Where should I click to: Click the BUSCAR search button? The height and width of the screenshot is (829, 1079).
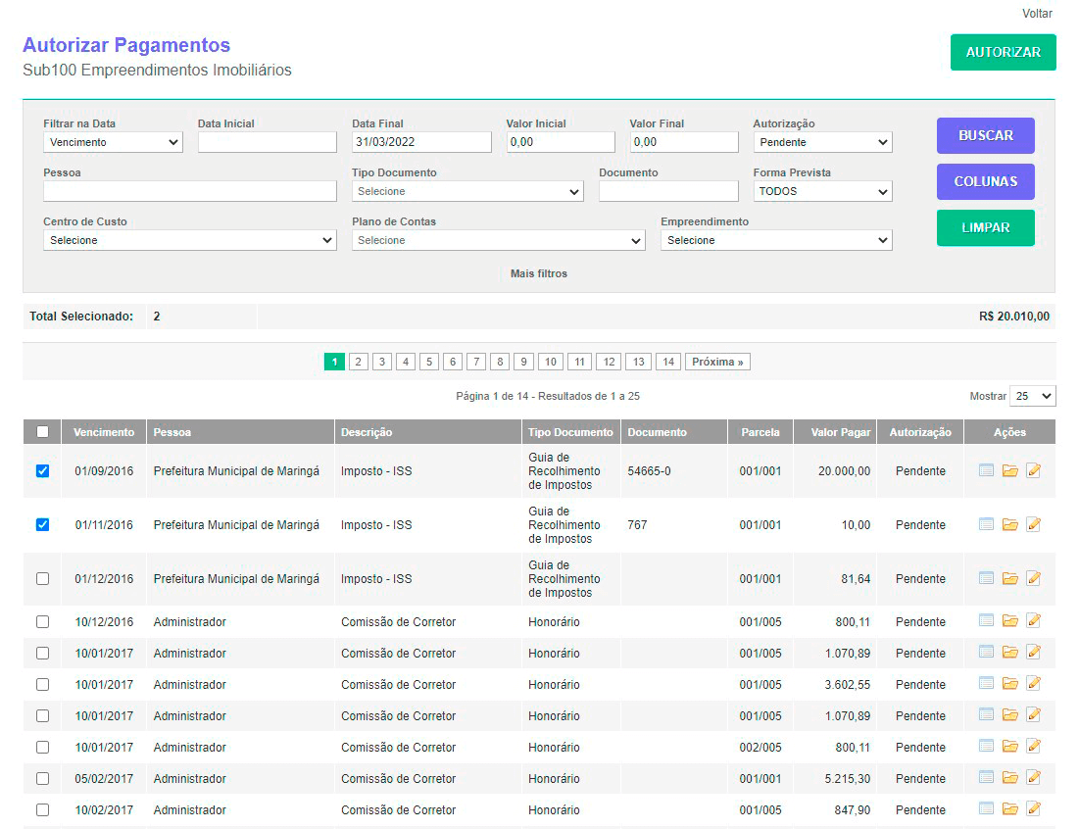point(985,135)
